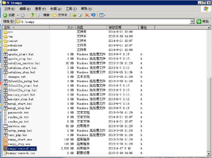Click the readme_en.txt file name
Screen dimensions: 212x158
click(18, 122)
